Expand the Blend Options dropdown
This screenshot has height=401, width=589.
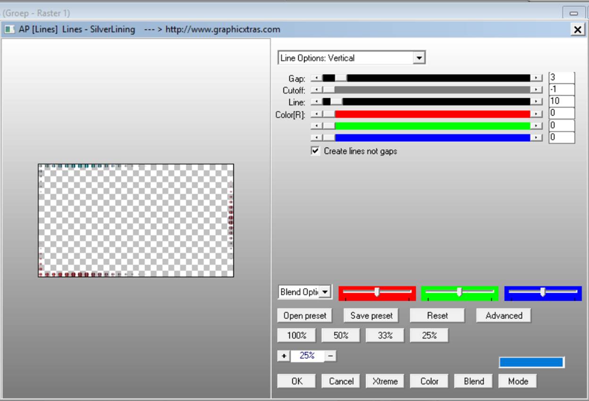[325, 292]
